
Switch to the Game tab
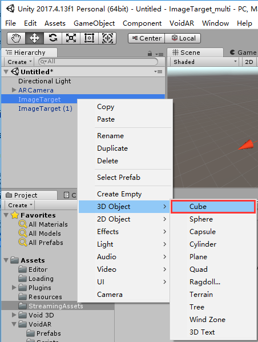[243, 53]
